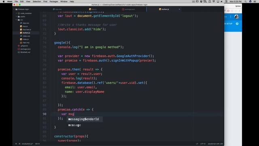Click line number 90 in the gutter

(x=45, y=114)
